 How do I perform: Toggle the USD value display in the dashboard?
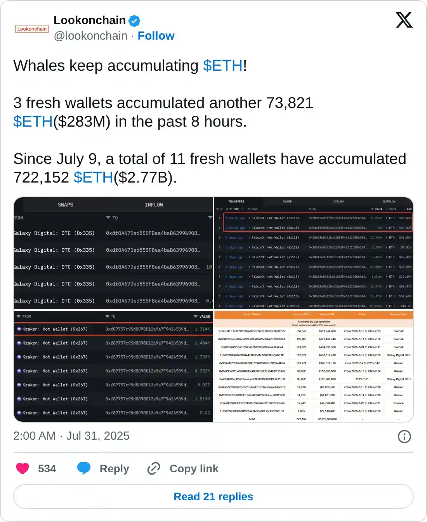pyautogui.click(x=407, y=210)
